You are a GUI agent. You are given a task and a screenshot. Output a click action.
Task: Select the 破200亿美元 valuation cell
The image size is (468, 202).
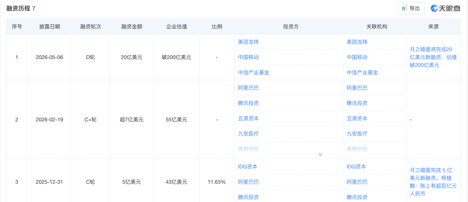176,57
